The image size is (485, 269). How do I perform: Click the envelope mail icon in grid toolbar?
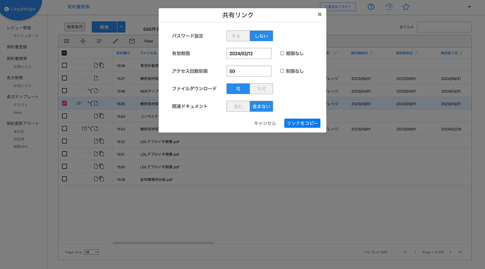point(132,41)
